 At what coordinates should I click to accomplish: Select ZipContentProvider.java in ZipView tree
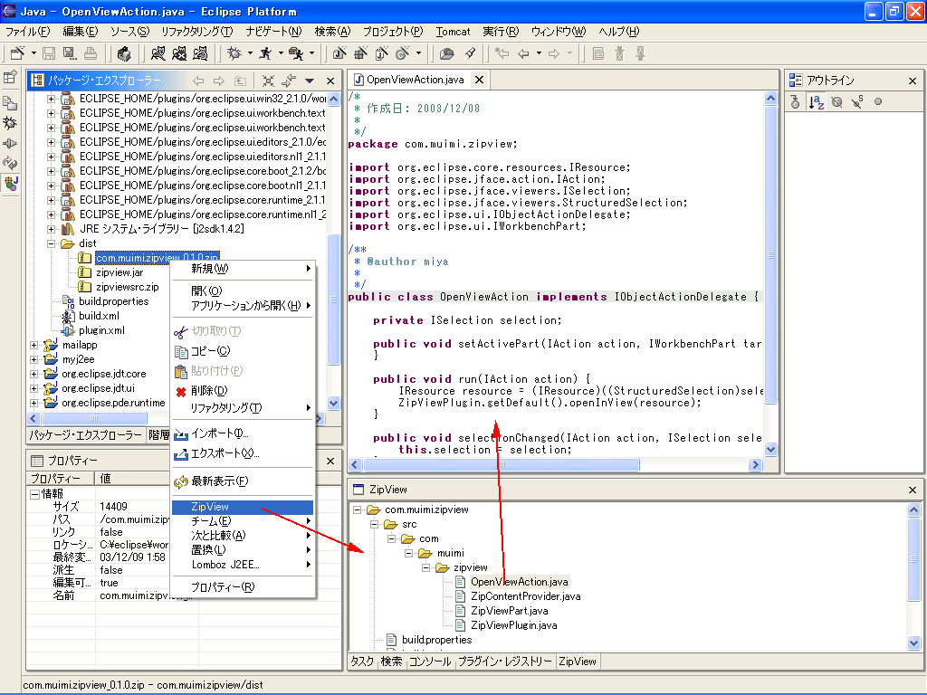[x=525, y=596]
